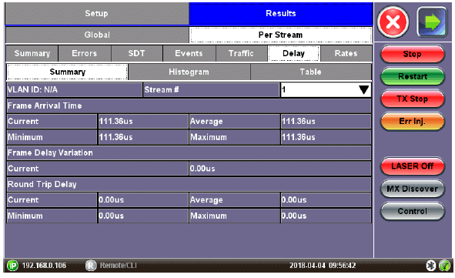Viewport: 455px width, 278px height.
Task: Click Round Trip Delay Average value 0.00us
Action: tap(326, 200)
